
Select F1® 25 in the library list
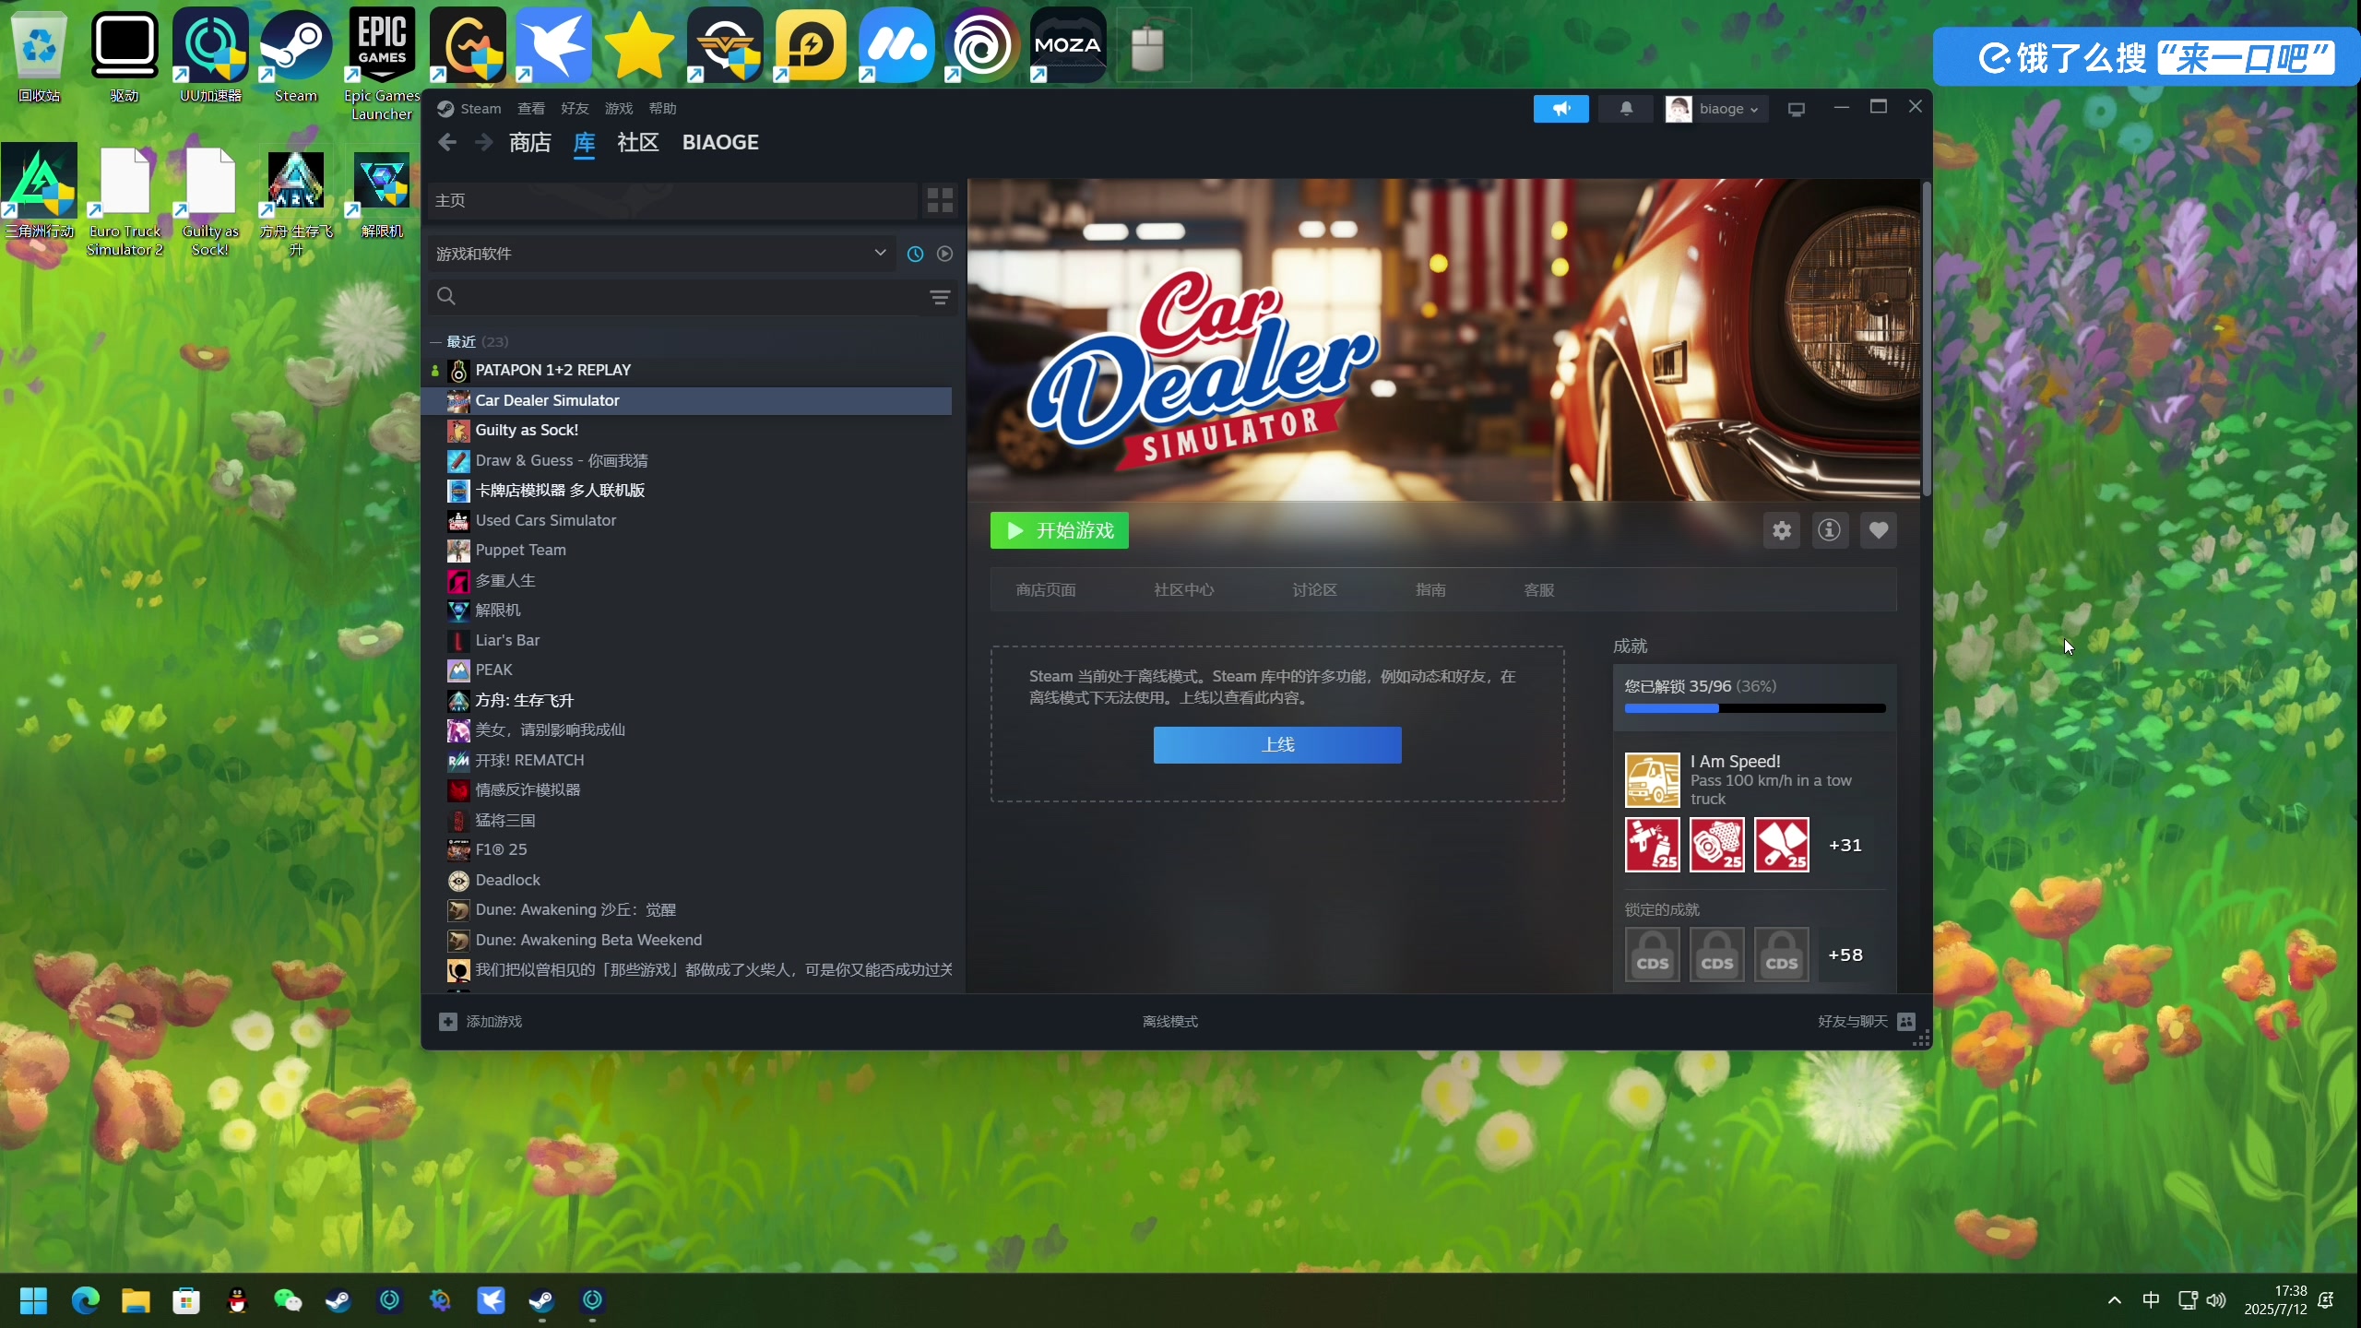[x=687, y=849]
